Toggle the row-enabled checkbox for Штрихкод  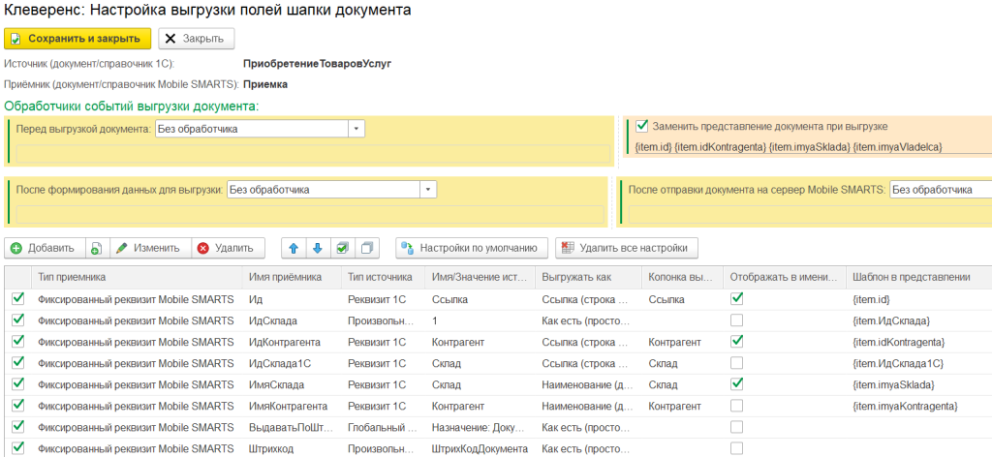18,448
